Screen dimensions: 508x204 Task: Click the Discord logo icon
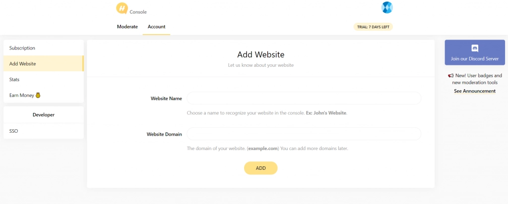click(475, 49)
